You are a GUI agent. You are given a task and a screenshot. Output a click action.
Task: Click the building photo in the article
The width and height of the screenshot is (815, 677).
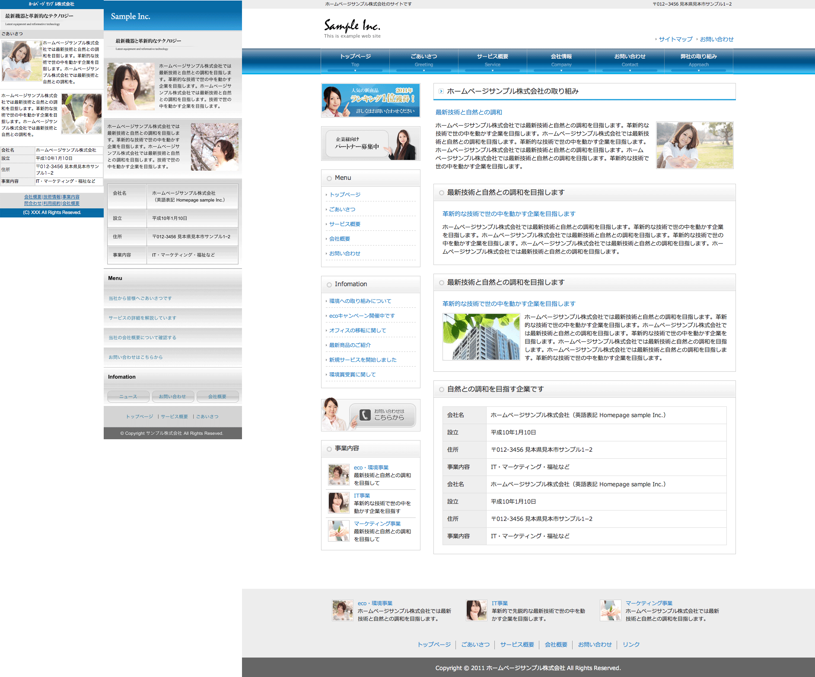[481, 336]
